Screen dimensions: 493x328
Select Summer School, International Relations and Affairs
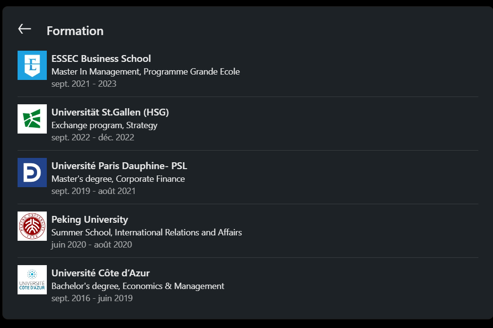[146, 232]
